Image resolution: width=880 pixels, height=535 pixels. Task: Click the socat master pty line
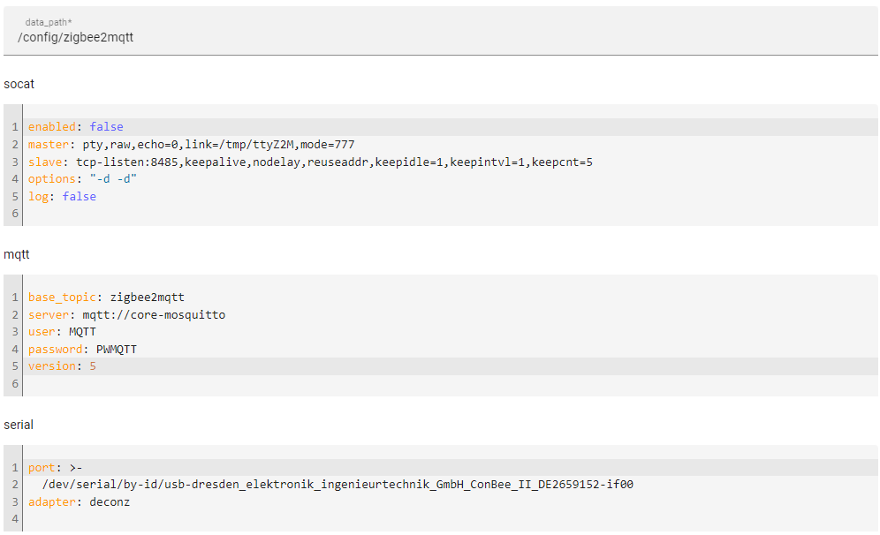pyautogui.click(x=451, y=144)
